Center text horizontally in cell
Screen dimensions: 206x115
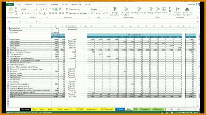[53, 13]
